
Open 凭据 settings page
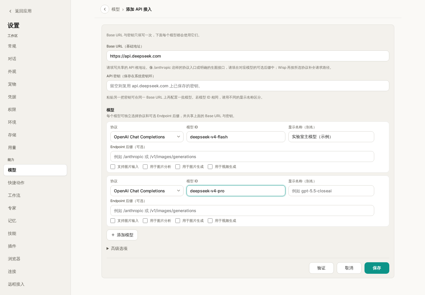click(x=35, y=97)
